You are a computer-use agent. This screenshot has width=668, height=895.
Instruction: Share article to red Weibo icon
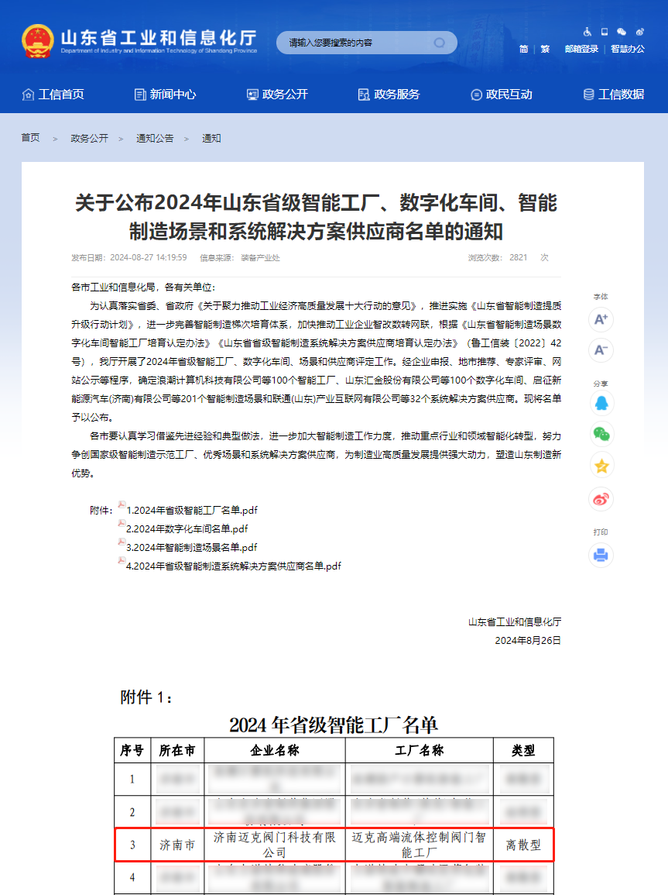coord(601,498)
